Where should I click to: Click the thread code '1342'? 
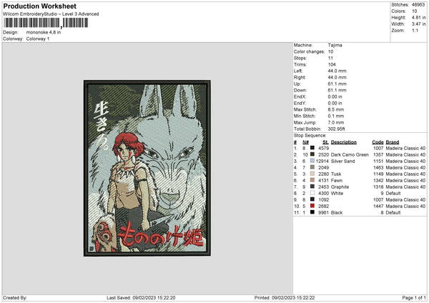[378, 181]
